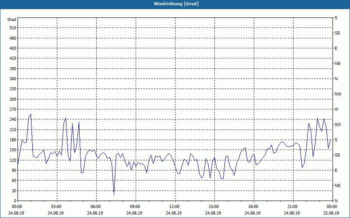The height and width of the screenshot is (218, 350).
Task: Click the 360 degree axis label
Action: pos(14,79)
